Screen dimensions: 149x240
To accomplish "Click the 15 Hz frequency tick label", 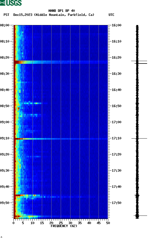I will click(42, 223).
